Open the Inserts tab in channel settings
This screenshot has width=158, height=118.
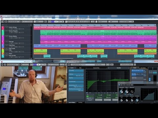tap(72, 68)
